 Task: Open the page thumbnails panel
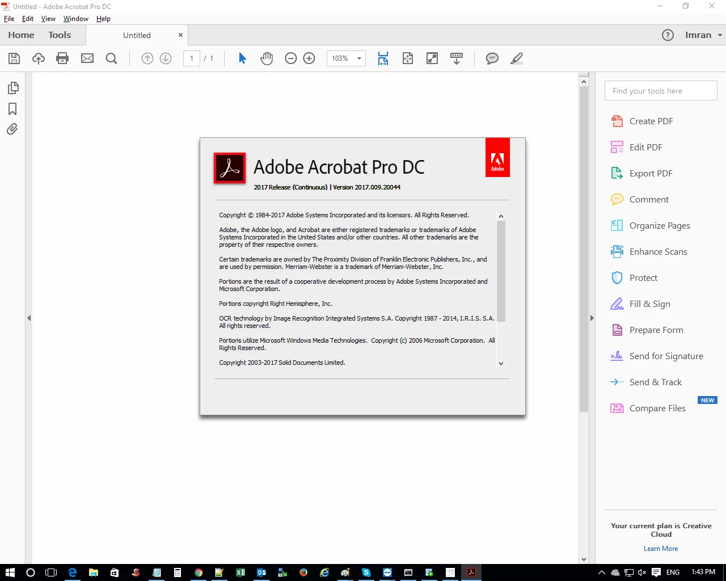click(12, 88)
